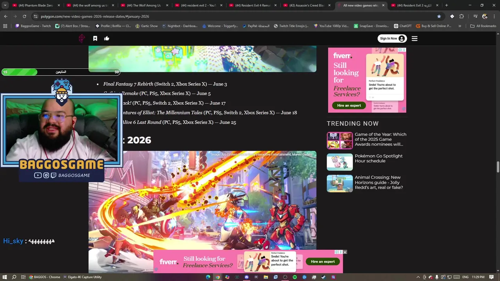
Task: Open ChatGPT bookmark
Action: click(x=403, y=26)
